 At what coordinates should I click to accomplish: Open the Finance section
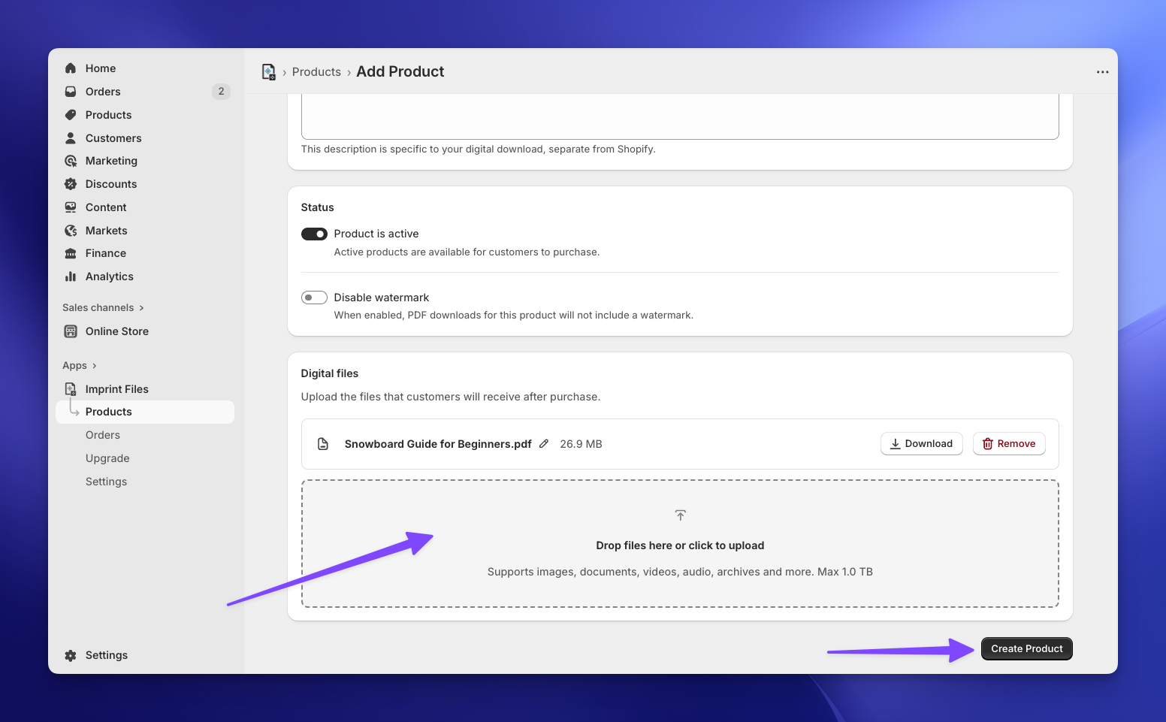[104, 252]
